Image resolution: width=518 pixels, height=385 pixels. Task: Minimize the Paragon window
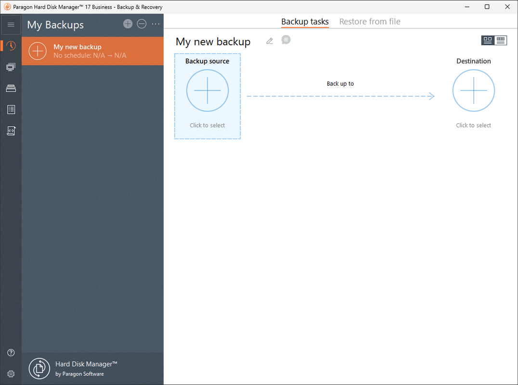[x=467, y=7]
